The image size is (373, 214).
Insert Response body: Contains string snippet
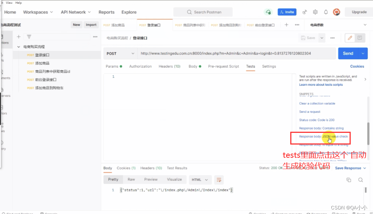321,128
